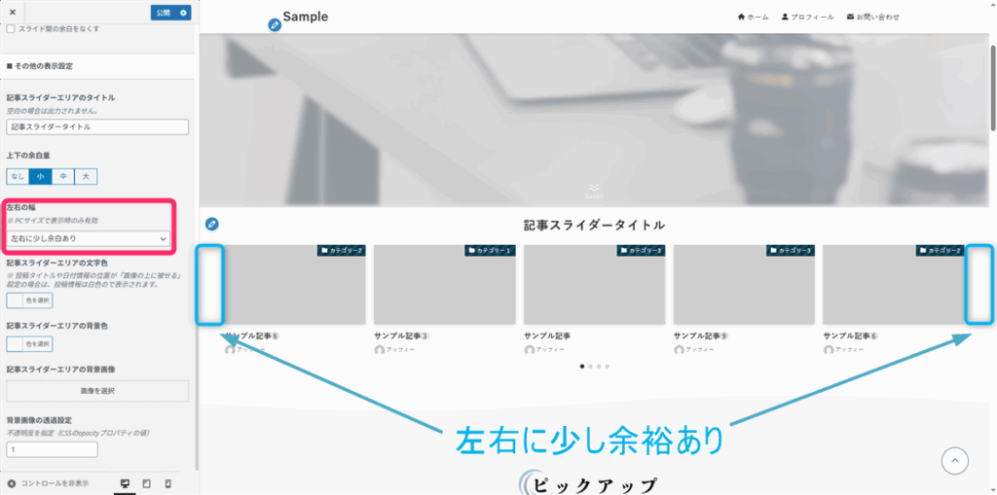Click 画像を選択 background image button
Image resolution: width=997 pixels, height=495 pixels.
click(97, 391)
